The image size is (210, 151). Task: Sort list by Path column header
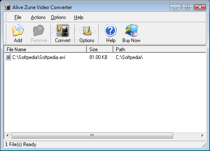160,50
